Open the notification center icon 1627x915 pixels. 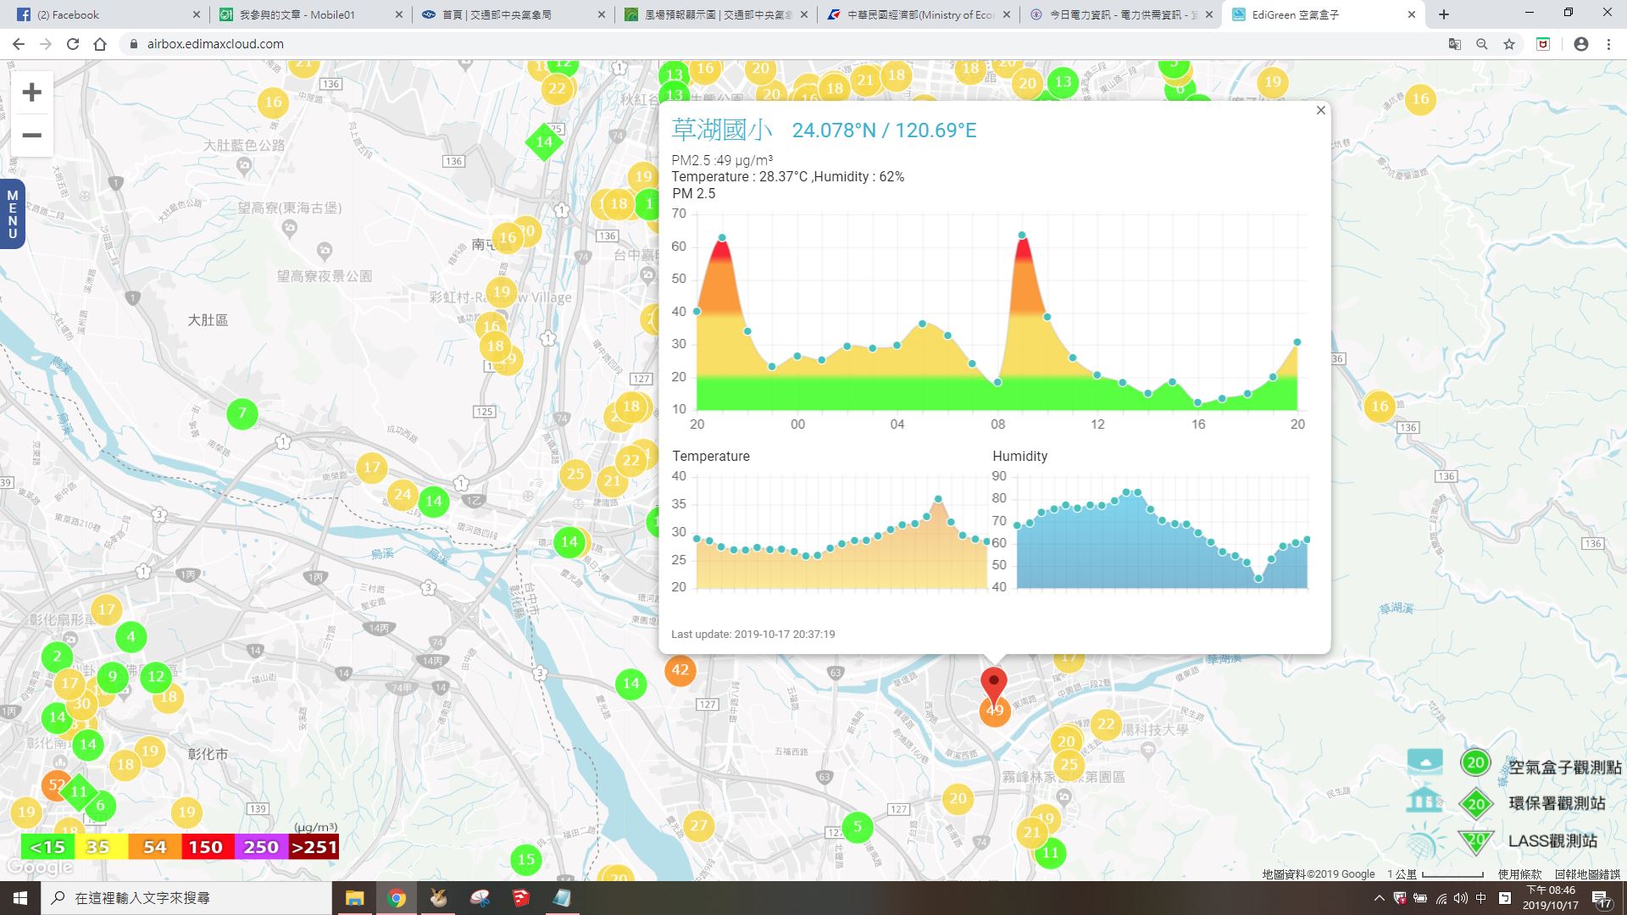coord(1602,899)
